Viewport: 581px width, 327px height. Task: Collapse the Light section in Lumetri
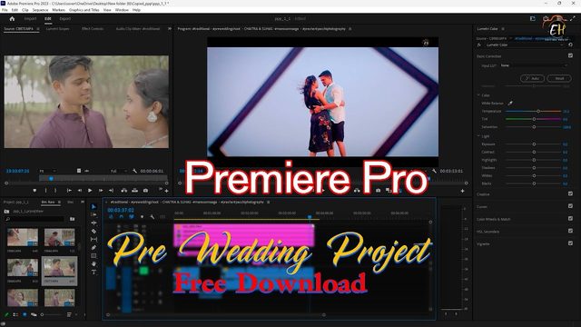point(478,136)
